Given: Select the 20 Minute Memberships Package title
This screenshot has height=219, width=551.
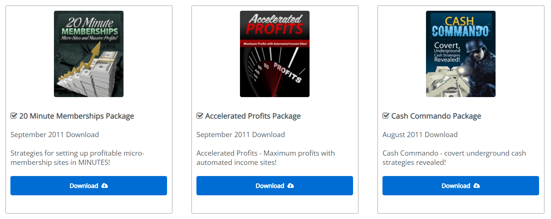Looking at the screenshot, I should [77, 116].
